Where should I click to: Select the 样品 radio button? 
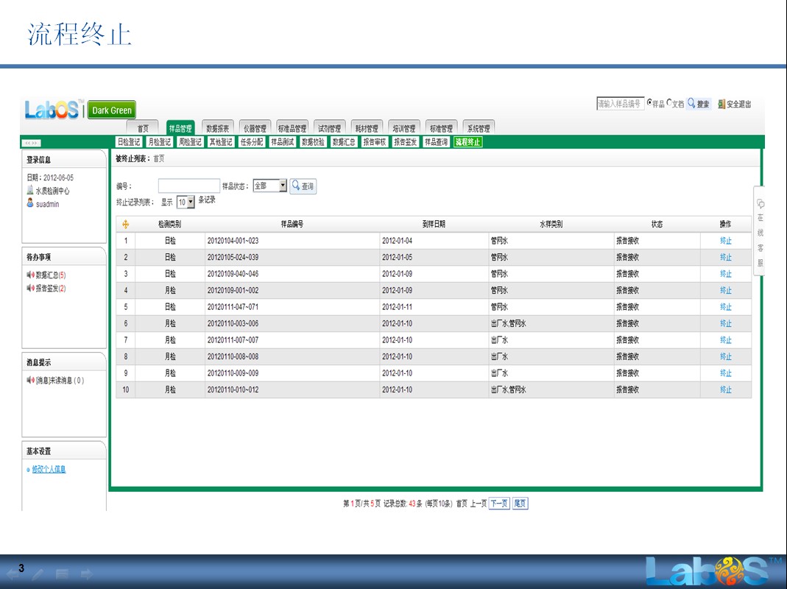tap(649, 104)
